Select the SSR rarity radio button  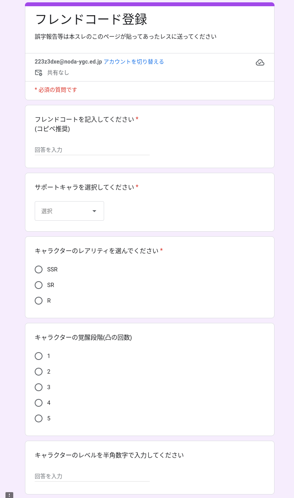(x=39, y=269)
